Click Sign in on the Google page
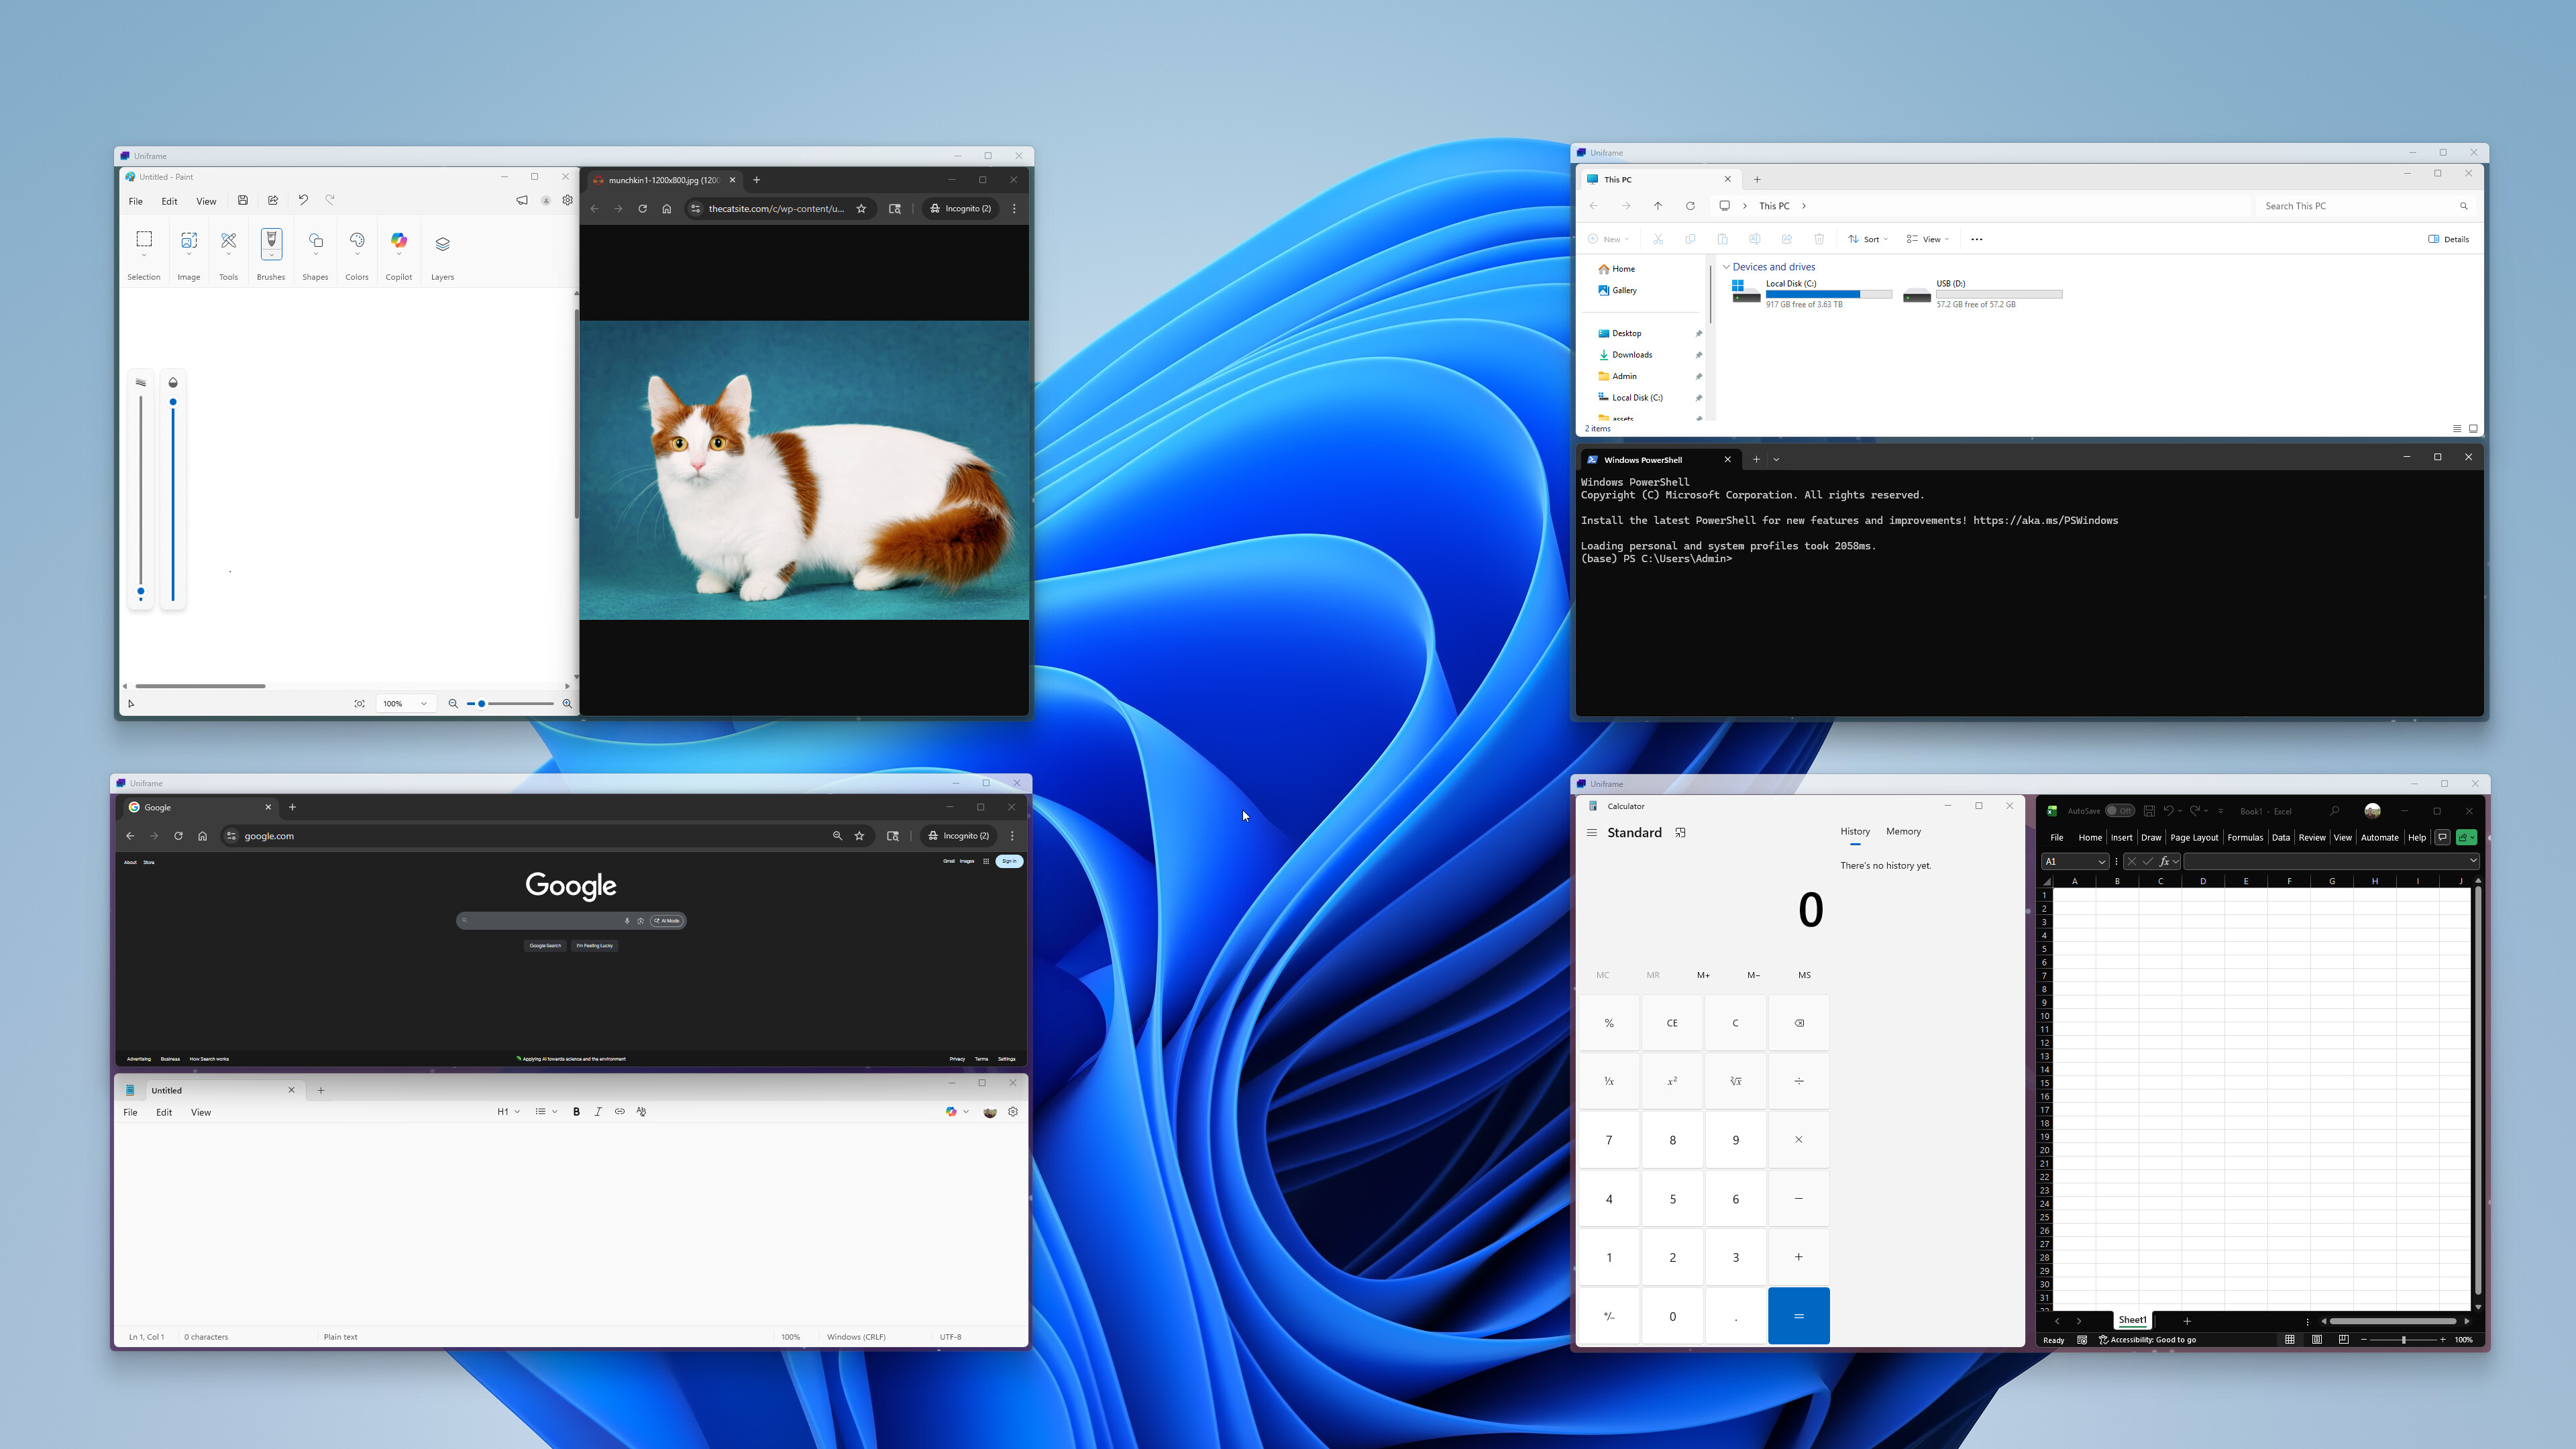Screen dimensions: 2576x1449 [1010, 861]
